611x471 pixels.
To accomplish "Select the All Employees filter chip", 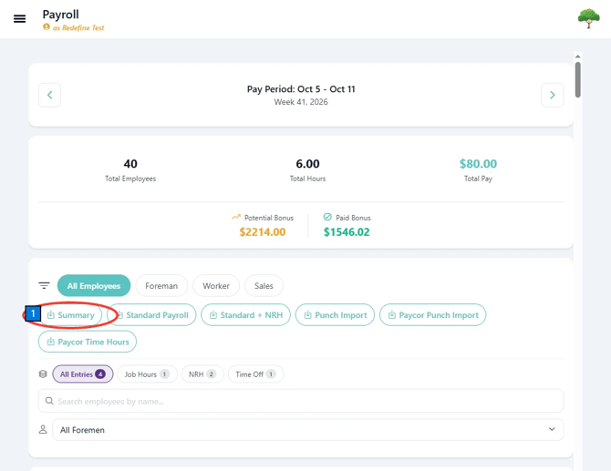I will [94, 286].
